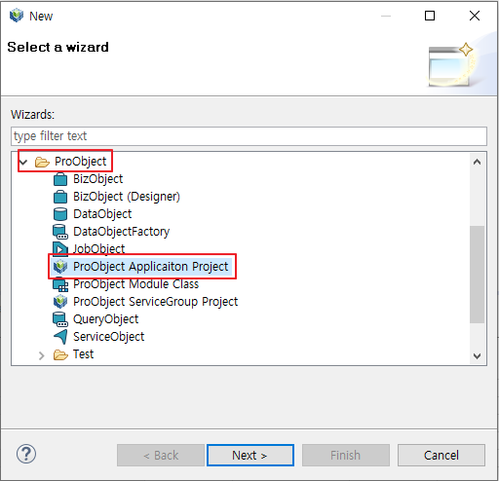Click the wizard list scroll down arrow
The width and height of the screenshot is (499, 481).
477,356
